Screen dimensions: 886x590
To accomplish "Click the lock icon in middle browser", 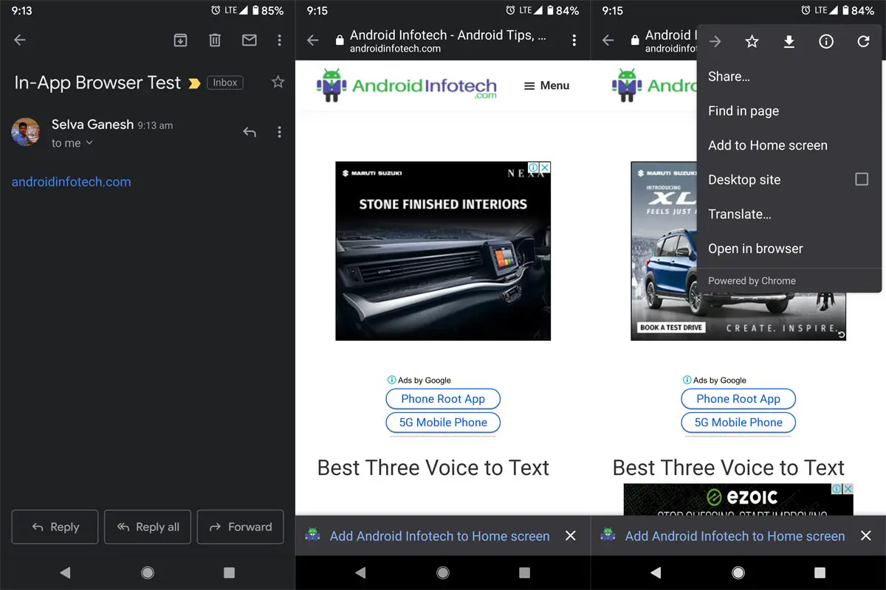I will click(x=340, y=41).
